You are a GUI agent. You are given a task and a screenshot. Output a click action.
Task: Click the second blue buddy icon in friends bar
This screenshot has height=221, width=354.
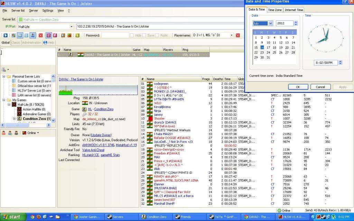[10, 133]
